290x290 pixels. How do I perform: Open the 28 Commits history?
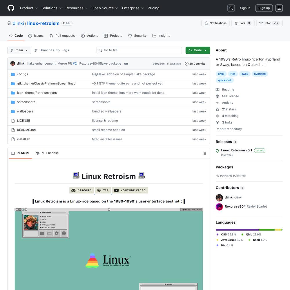tap(195, 64)
